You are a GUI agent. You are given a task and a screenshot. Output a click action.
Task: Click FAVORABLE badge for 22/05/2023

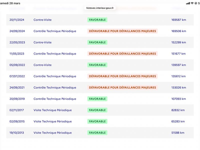tap(97, 42)
